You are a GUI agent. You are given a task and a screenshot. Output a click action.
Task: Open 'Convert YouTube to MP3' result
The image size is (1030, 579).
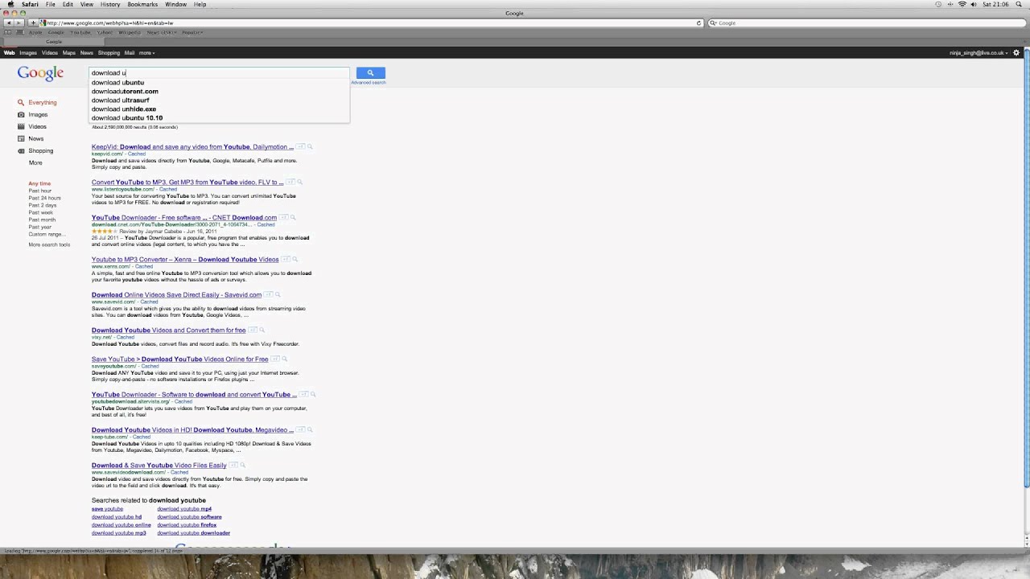(187, 182)
